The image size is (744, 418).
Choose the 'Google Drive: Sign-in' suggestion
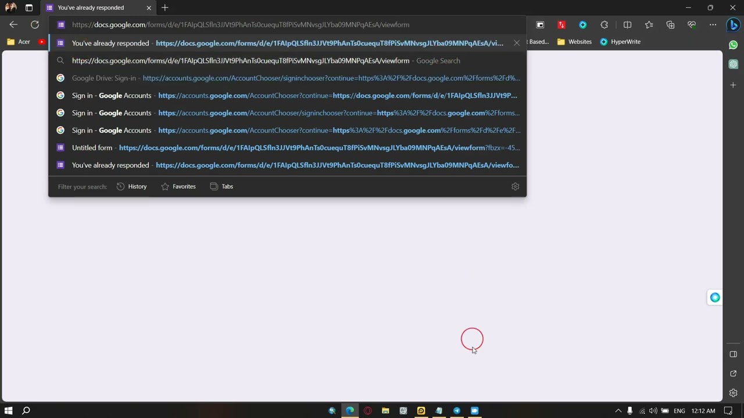tap(288, 78)
